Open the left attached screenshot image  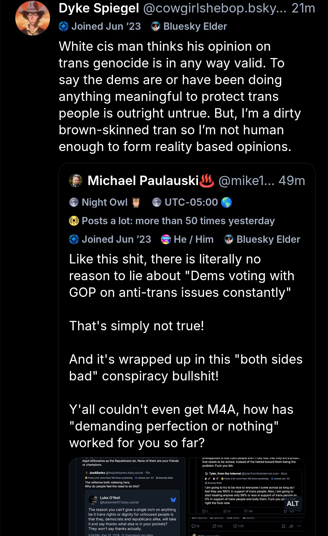click(x=127, y=496)
